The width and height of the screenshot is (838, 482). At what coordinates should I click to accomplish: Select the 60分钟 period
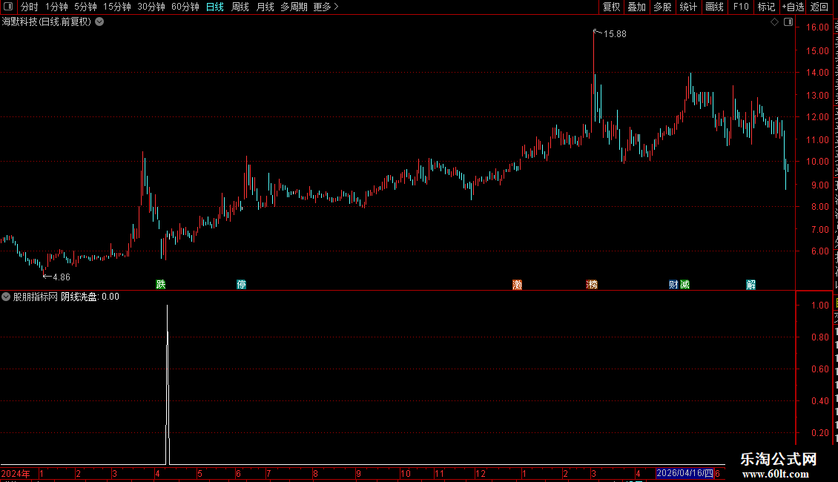[185, 7]
